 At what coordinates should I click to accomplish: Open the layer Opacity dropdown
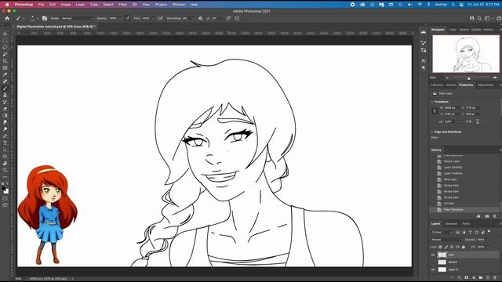click(488, 240)
